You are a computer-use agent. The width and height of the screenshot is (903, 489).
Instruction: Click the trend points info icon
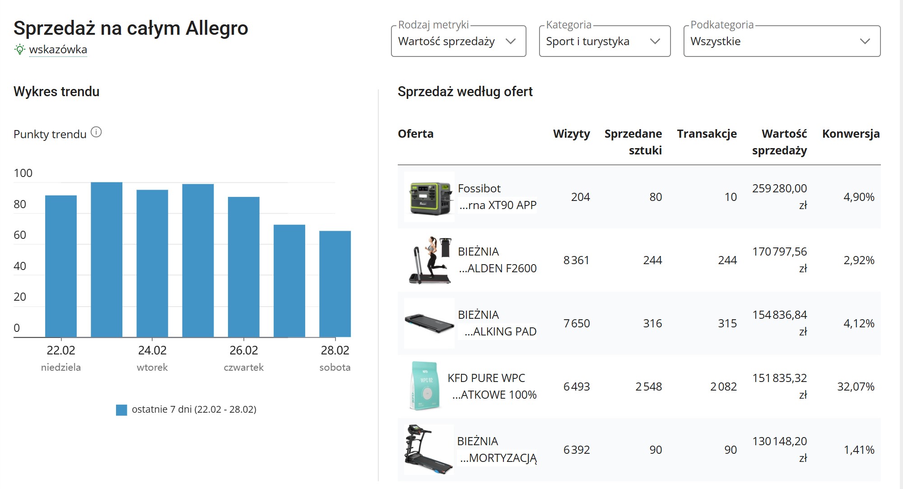96,132
